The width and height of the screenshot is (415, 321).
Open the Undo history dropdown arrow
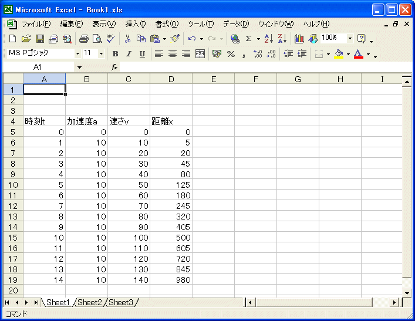(x=202, y=39)
